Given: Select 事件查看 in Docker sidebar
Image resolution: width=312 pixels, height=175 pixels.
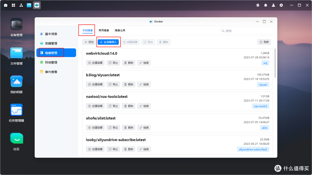Looking at the screenshot, I should coord(56,72).
